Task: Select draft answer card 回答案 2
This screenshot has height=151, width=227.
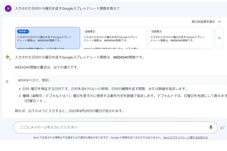Action: [x=114, y=38]
